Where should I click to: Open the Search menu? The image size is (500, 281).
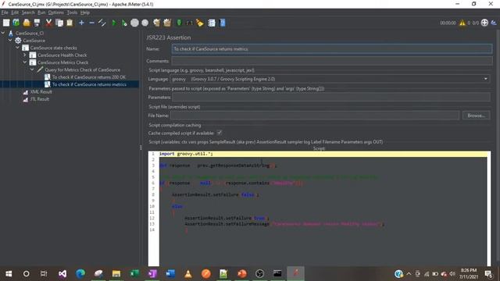coord(28,12)
